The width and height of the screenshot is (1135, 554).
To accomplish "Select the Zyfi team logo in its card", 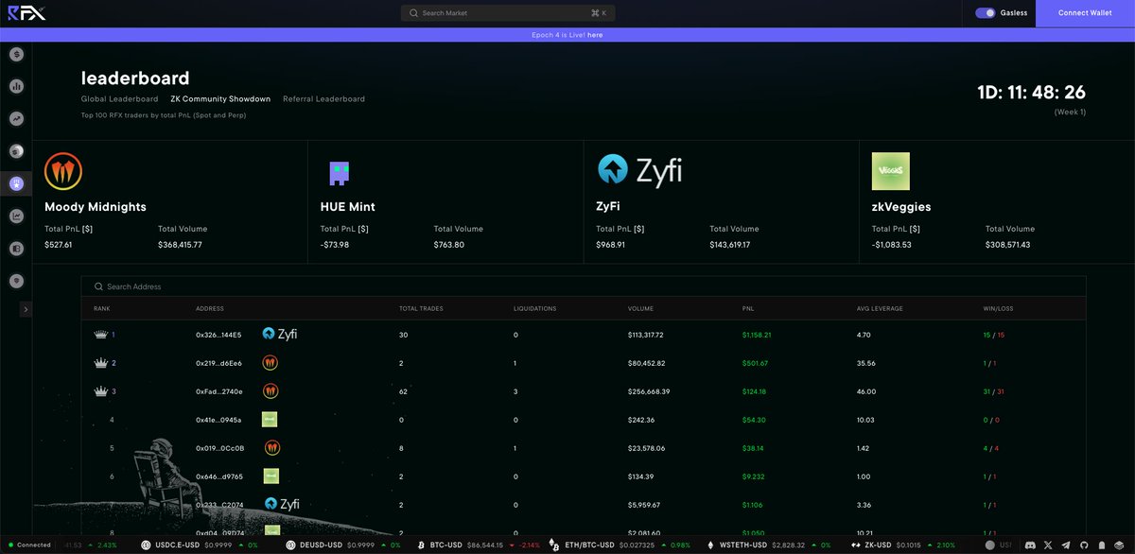I will (x=615, y=169).
